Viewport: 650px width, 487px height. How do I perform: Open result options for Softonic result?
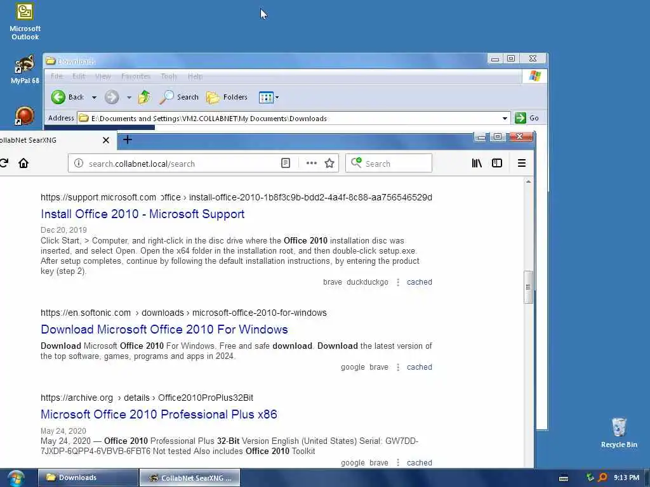coord(398,367)
